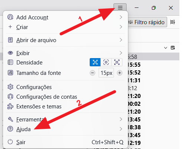Expand the Abrir de arquivo submenu arrow
The width and height of the screenshot is (182, 149).
(121, 40)
